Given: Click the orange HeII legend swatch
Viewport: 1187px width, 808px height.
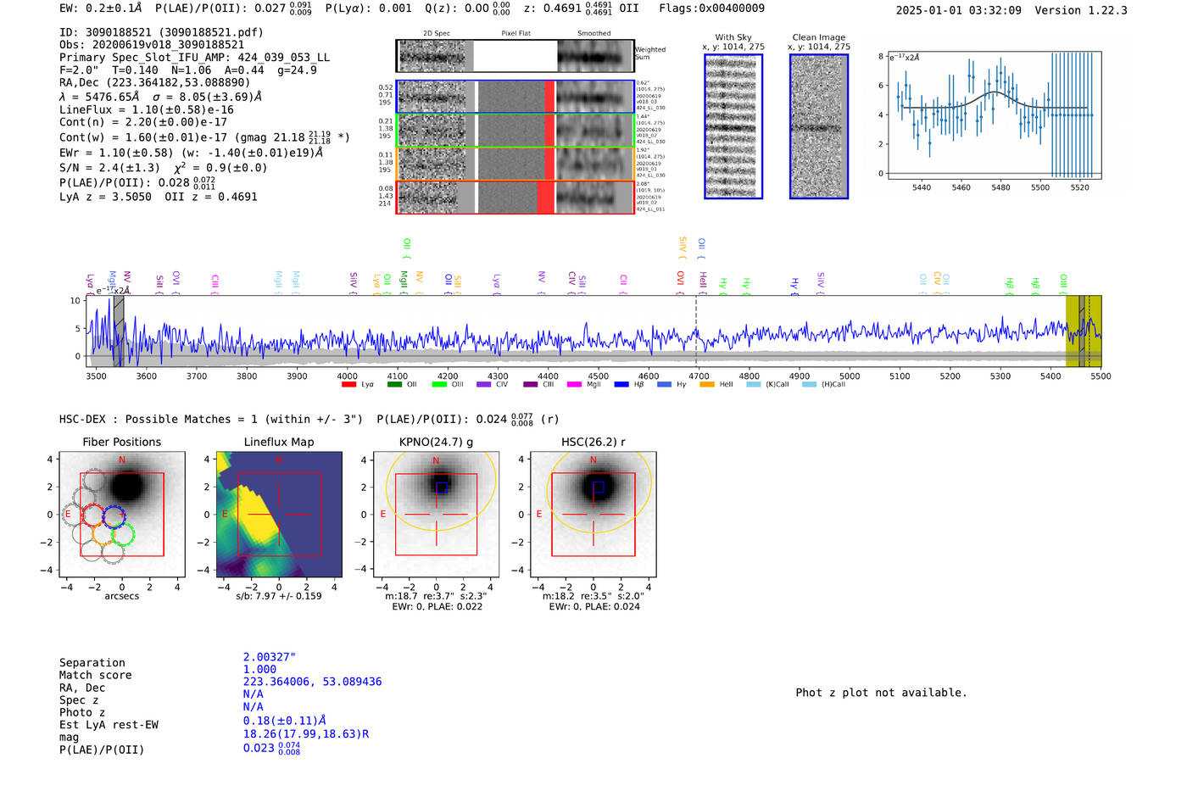Looking at the screenshot, I should (x=707, y=385).
